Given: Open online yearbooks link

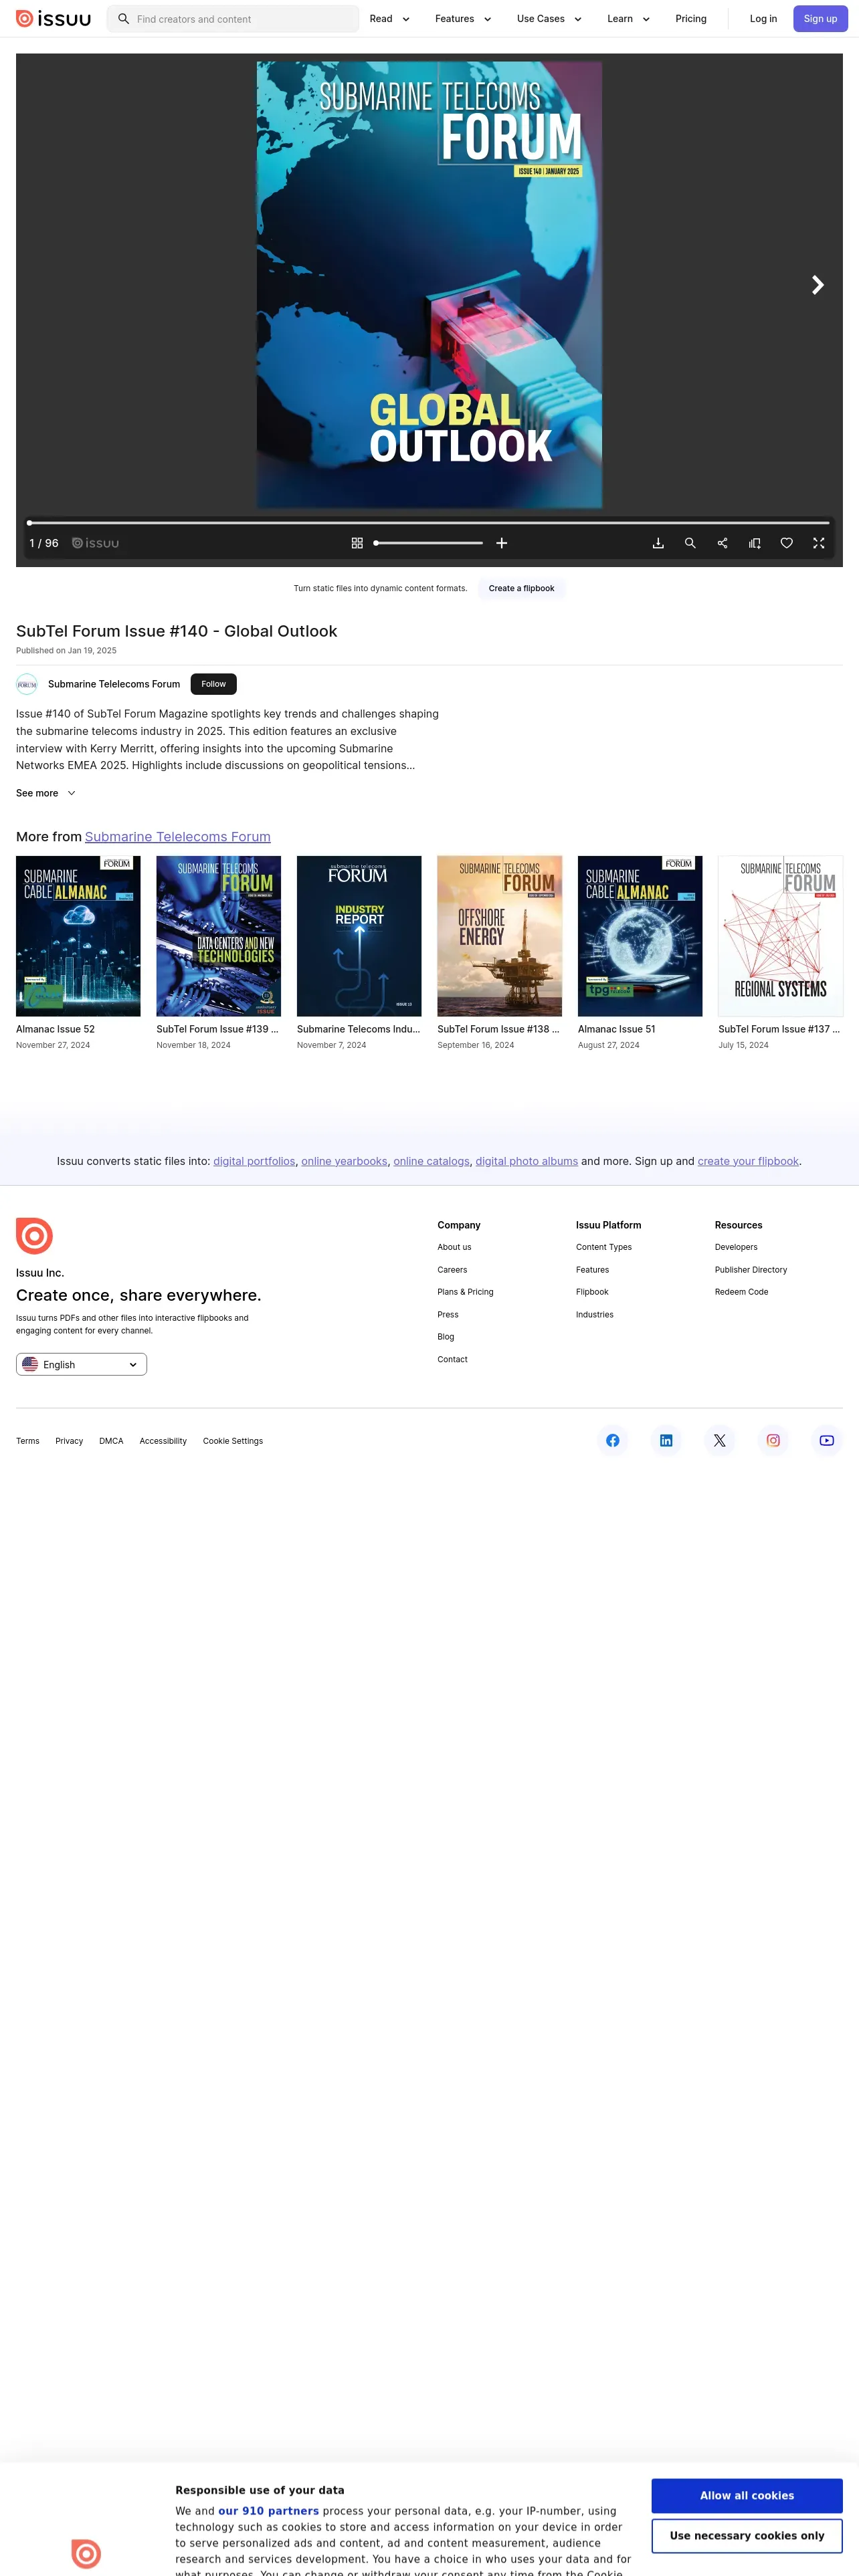Looking at the screenshot, I should (344, 1161).
